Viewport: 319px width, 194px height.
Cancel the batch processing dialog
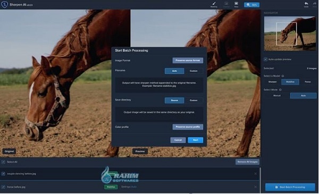(x=178, y=140)
